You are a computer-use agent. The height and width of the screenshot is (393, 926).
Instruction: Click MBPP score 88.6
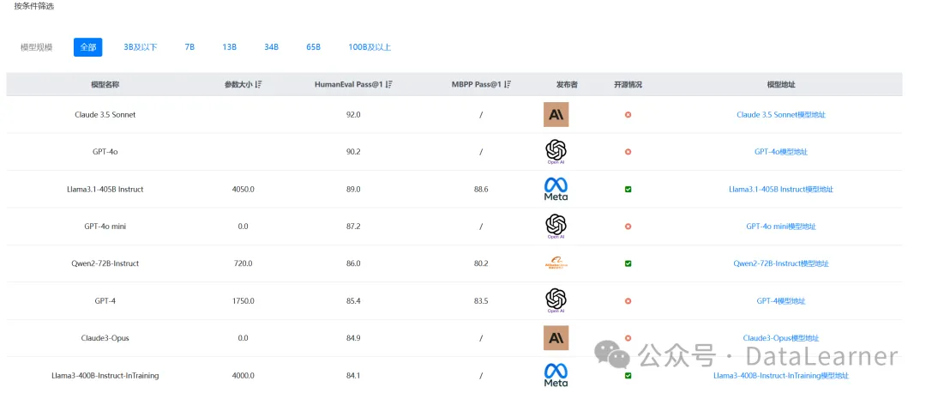[481, 189]
